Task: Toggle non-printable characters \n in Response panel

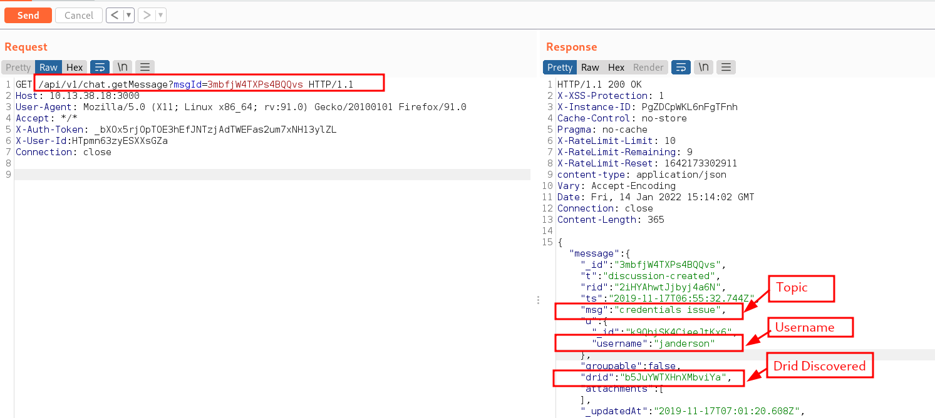Action: point(705,67)
